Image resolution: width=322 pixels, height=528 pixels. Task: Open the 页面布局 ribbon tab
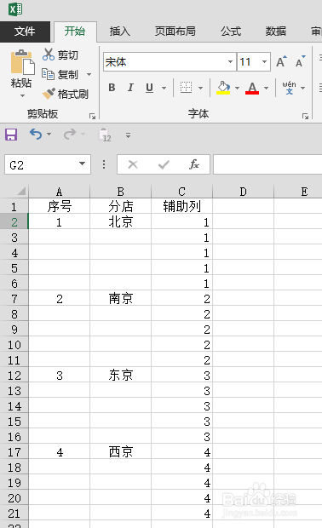point(175,32)
